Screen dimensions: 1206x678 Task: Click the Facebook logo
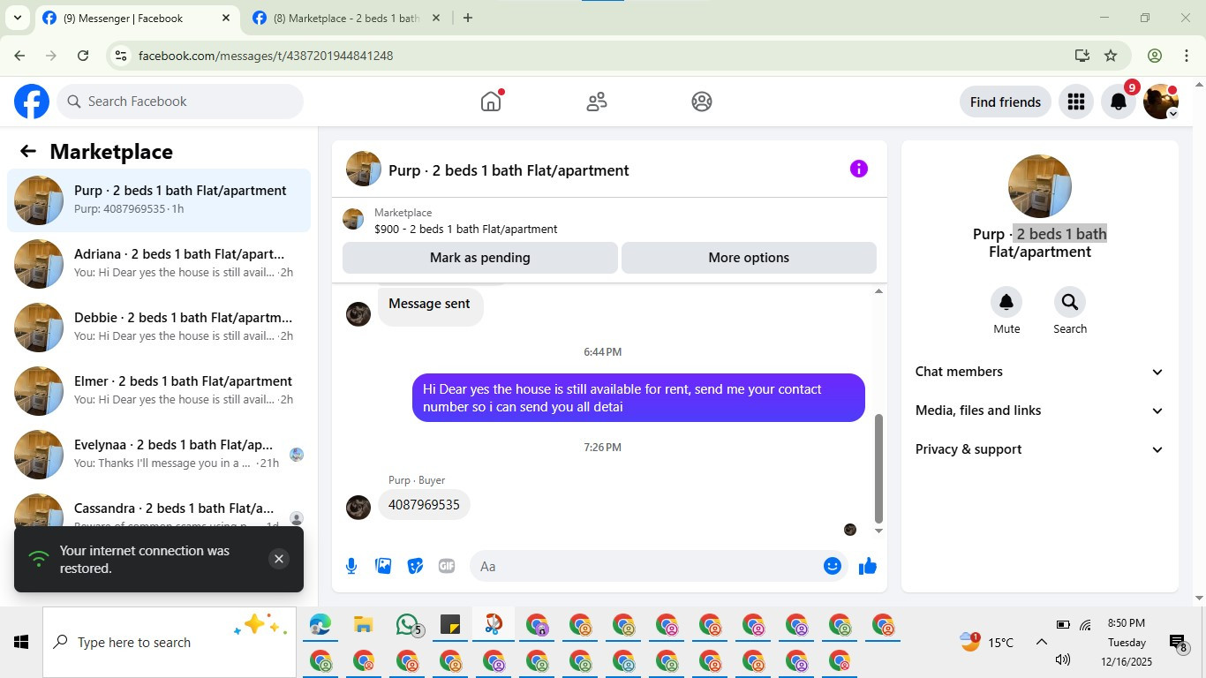point(32,102)
